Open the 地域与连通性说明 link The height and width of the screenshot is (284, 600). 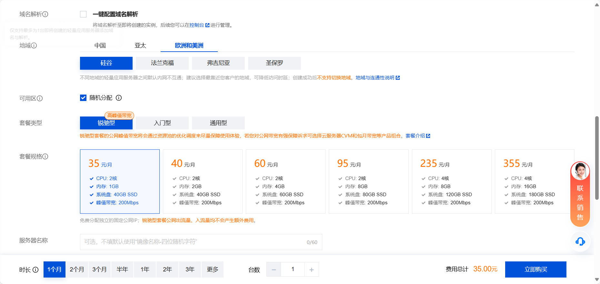point(375,78)
